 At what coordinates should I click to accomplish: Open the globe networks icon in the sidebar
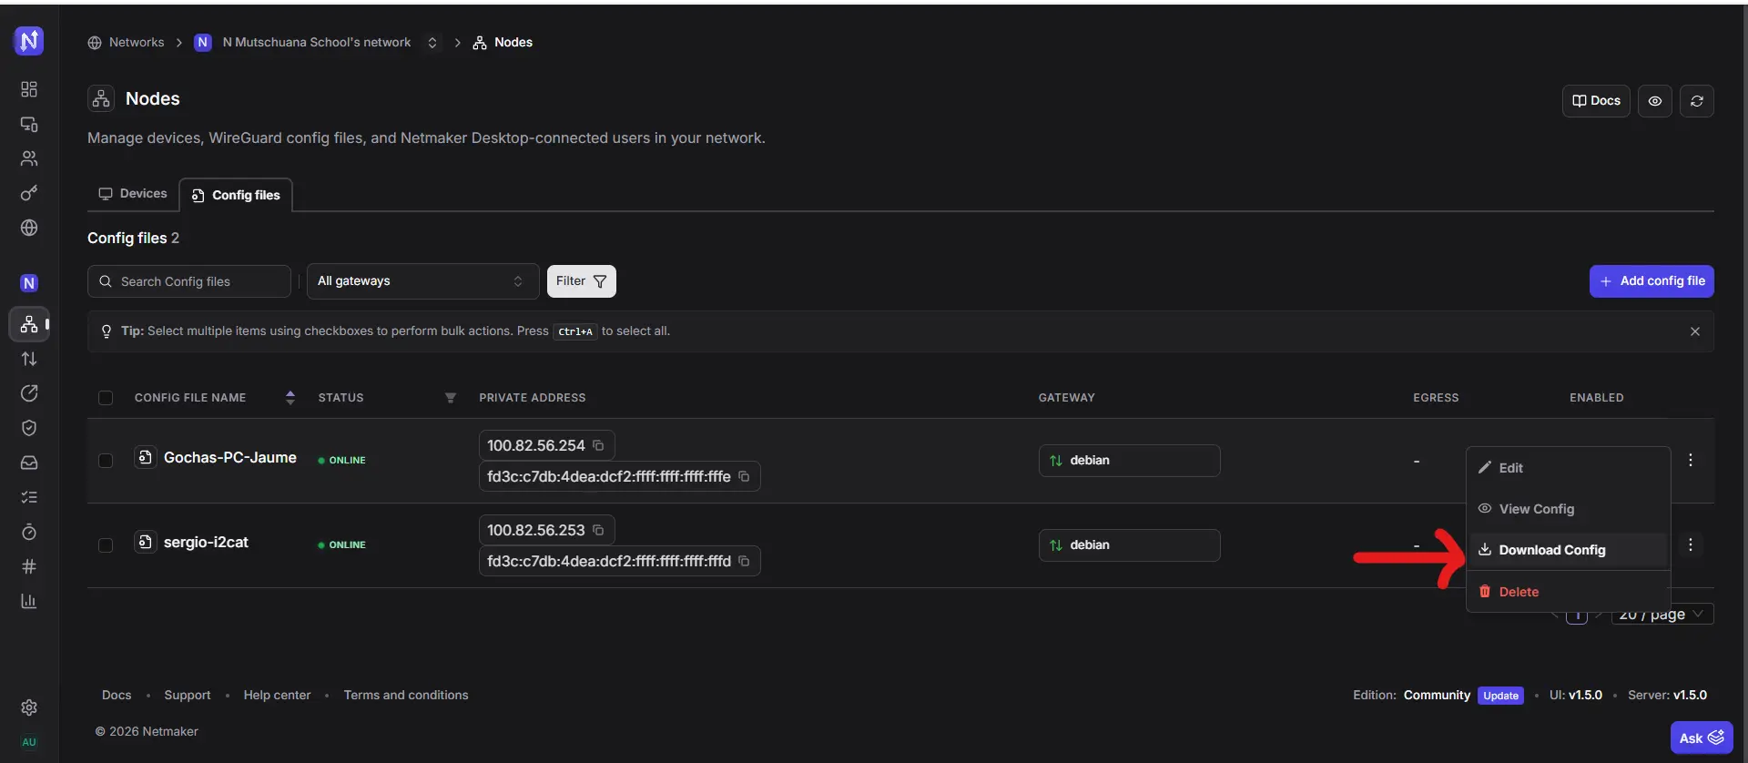29,228
